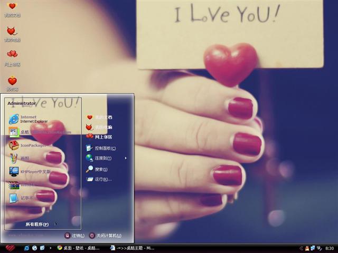
Task: Open My Documents in Start menu right column
Action: 99,117
